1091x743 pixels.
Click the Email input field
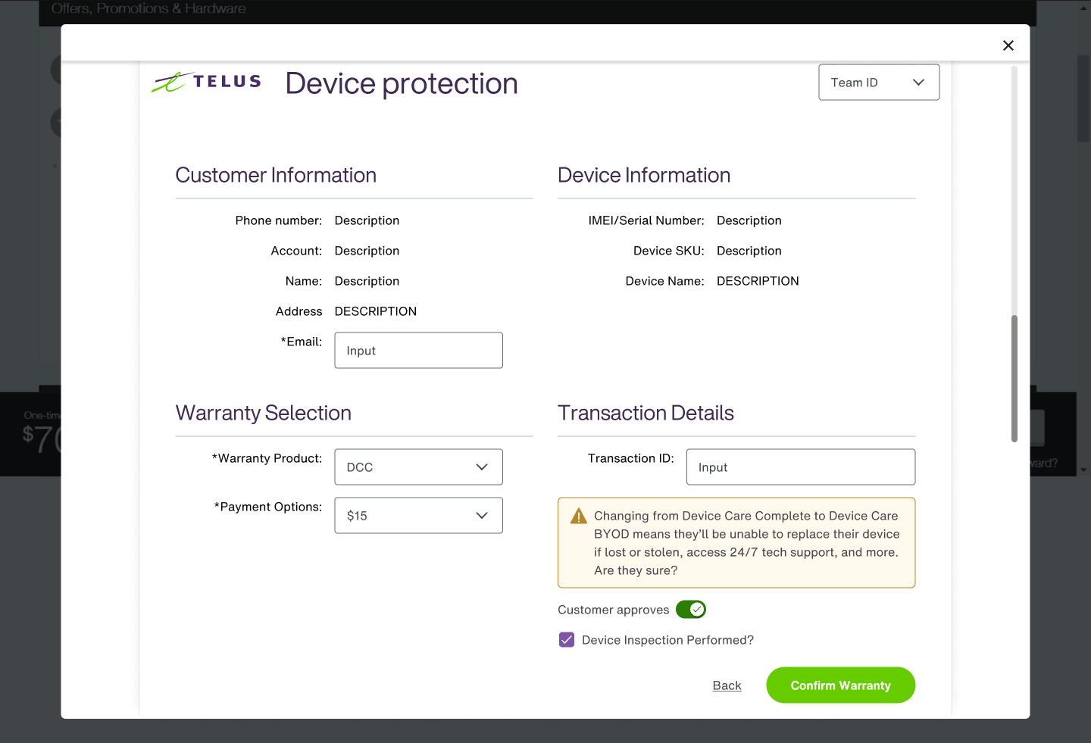[418, 351]
